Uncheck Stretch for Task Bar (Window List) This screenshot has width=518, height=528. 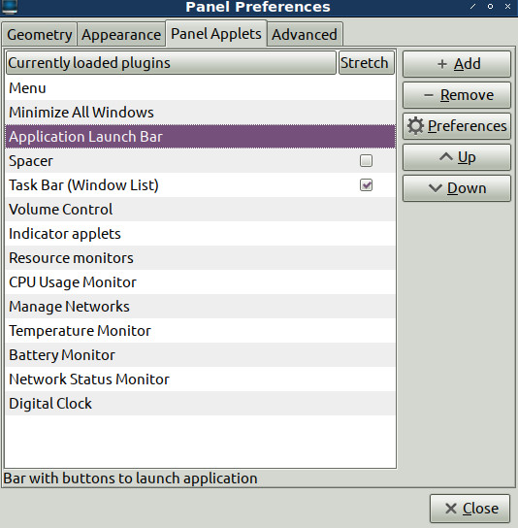point(366,185)
